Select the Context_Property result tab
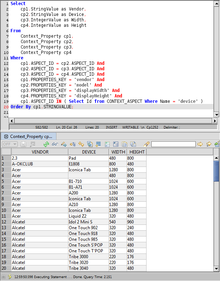This screenshot has height=281, width=220. [31, 137]
